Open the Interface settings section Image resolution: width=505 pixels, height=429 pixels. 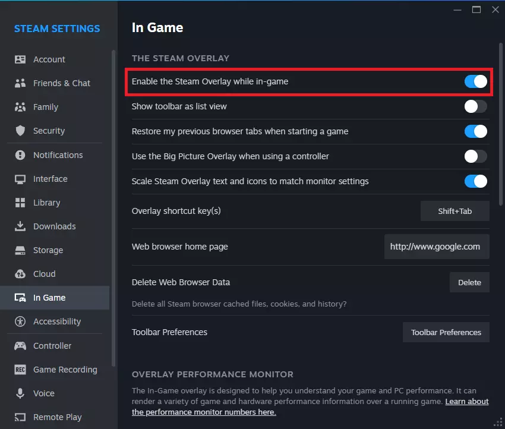pyautogui.click(x=50, y=179)
